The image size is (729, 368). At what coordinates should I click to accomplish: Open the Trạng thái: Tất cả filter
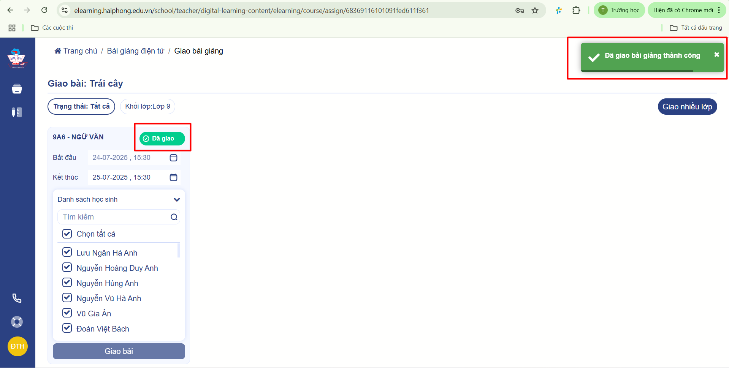point(81,106)
